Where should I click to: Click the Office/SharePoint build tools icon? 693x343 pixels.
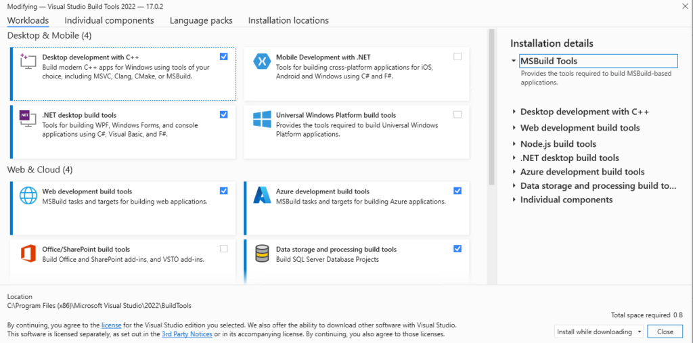27,253
